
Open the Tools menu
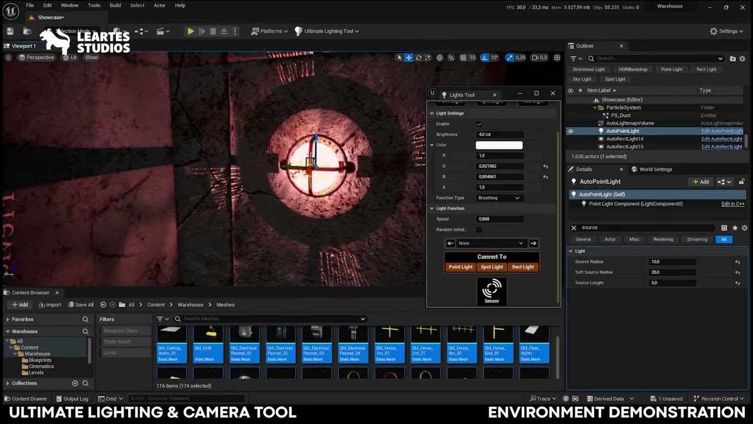tap(94, 5)
